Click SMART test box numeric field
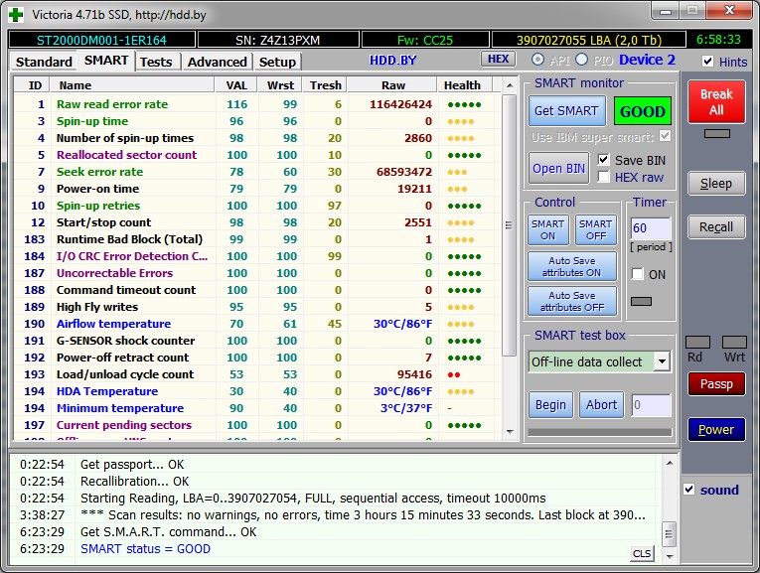The width and height of the screenshot is (760, 573). pyautogui.click(x=651, y=405)
